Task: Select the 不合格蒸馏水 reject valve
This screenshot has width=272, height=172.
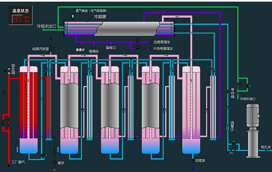Action: click(137, 49)
